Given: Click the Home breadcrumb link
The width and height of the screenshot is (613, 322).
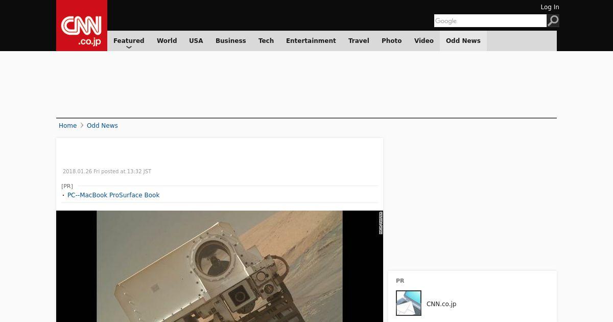Looking at the screenshot, I should [67, 126].
